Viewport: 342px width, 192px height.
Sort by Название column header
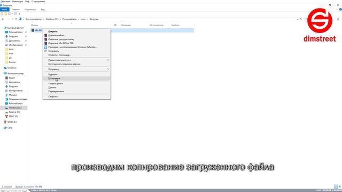(x=126, y=25)
